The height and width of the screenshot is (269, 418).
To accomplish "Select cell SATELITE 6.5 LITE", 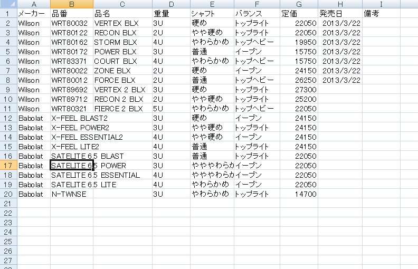I will point(72,185).
